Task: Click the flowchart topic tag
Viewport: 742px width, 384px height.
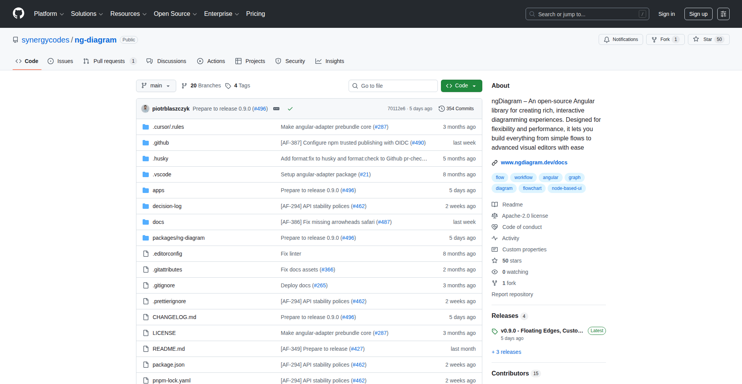Action: [x=532, y=188]
